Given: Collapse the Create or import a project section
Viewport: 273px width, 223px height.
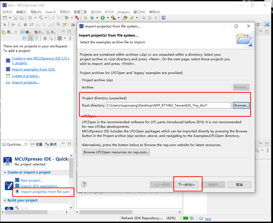Looking at the screenshot, I should (5, 172).
